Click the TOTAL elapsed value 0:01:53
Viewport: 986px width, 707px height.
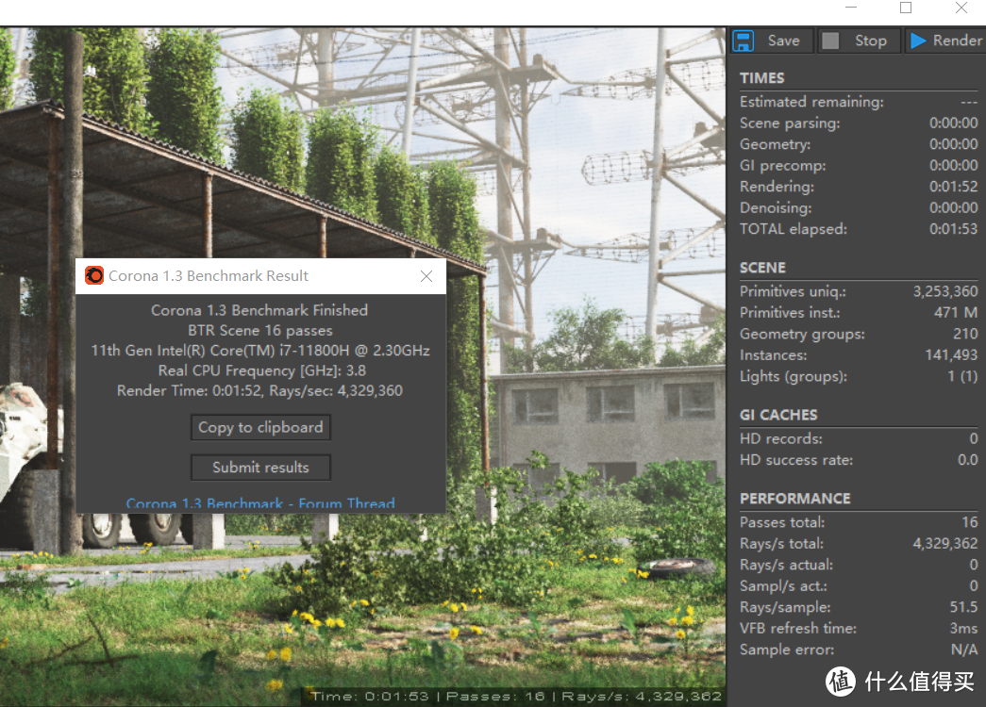tap(953, 229)
